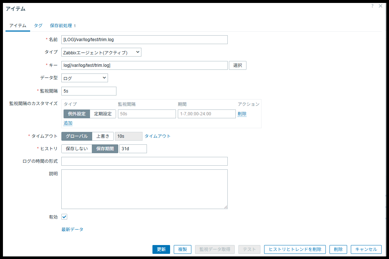The width and height of the screenshot is (389, 259).
Task: Switch timeout to 上書き
Action: [103, 136]
